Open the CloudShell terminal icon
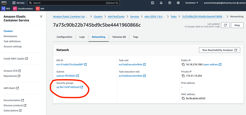 (x=153, y=3)
